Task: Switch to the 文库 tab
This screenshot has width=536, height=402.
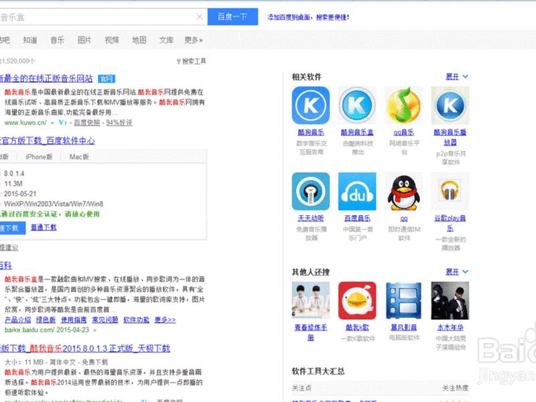Action: tap(166, 40)
